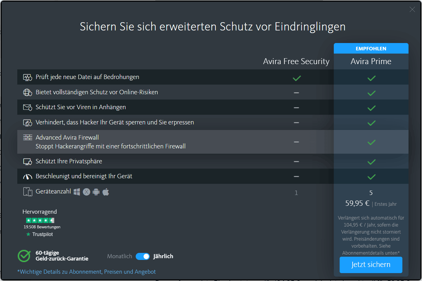422x281 pixels.
Task: Click the Avira Prime column header
Action: point(371,61)
